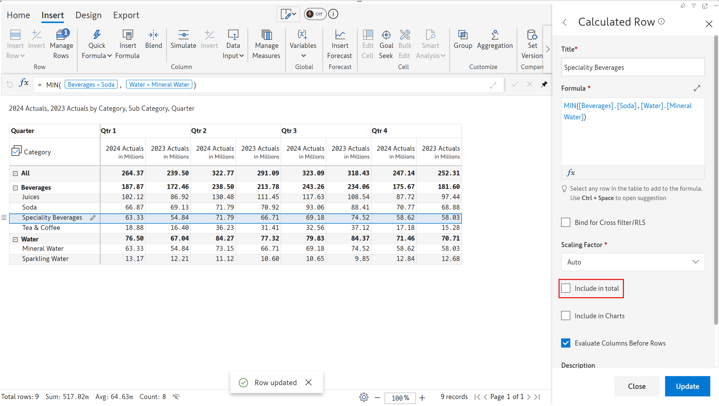Click the Close button in the panel

point(636,386)
